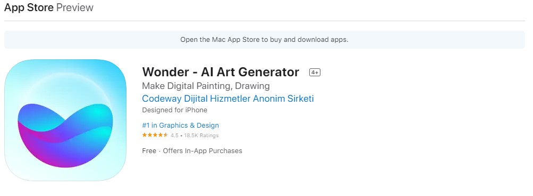The image size is (533, 196).
Task: Click the Wonder app icon
Action: point(65,120)
